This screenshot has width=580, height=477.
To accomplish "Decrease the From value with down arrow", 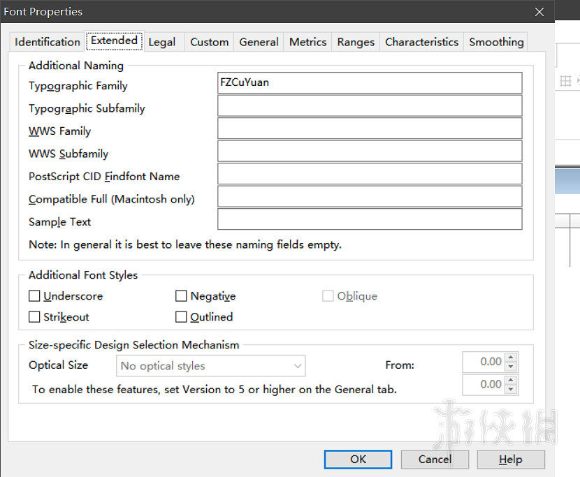I will (511, 367).
